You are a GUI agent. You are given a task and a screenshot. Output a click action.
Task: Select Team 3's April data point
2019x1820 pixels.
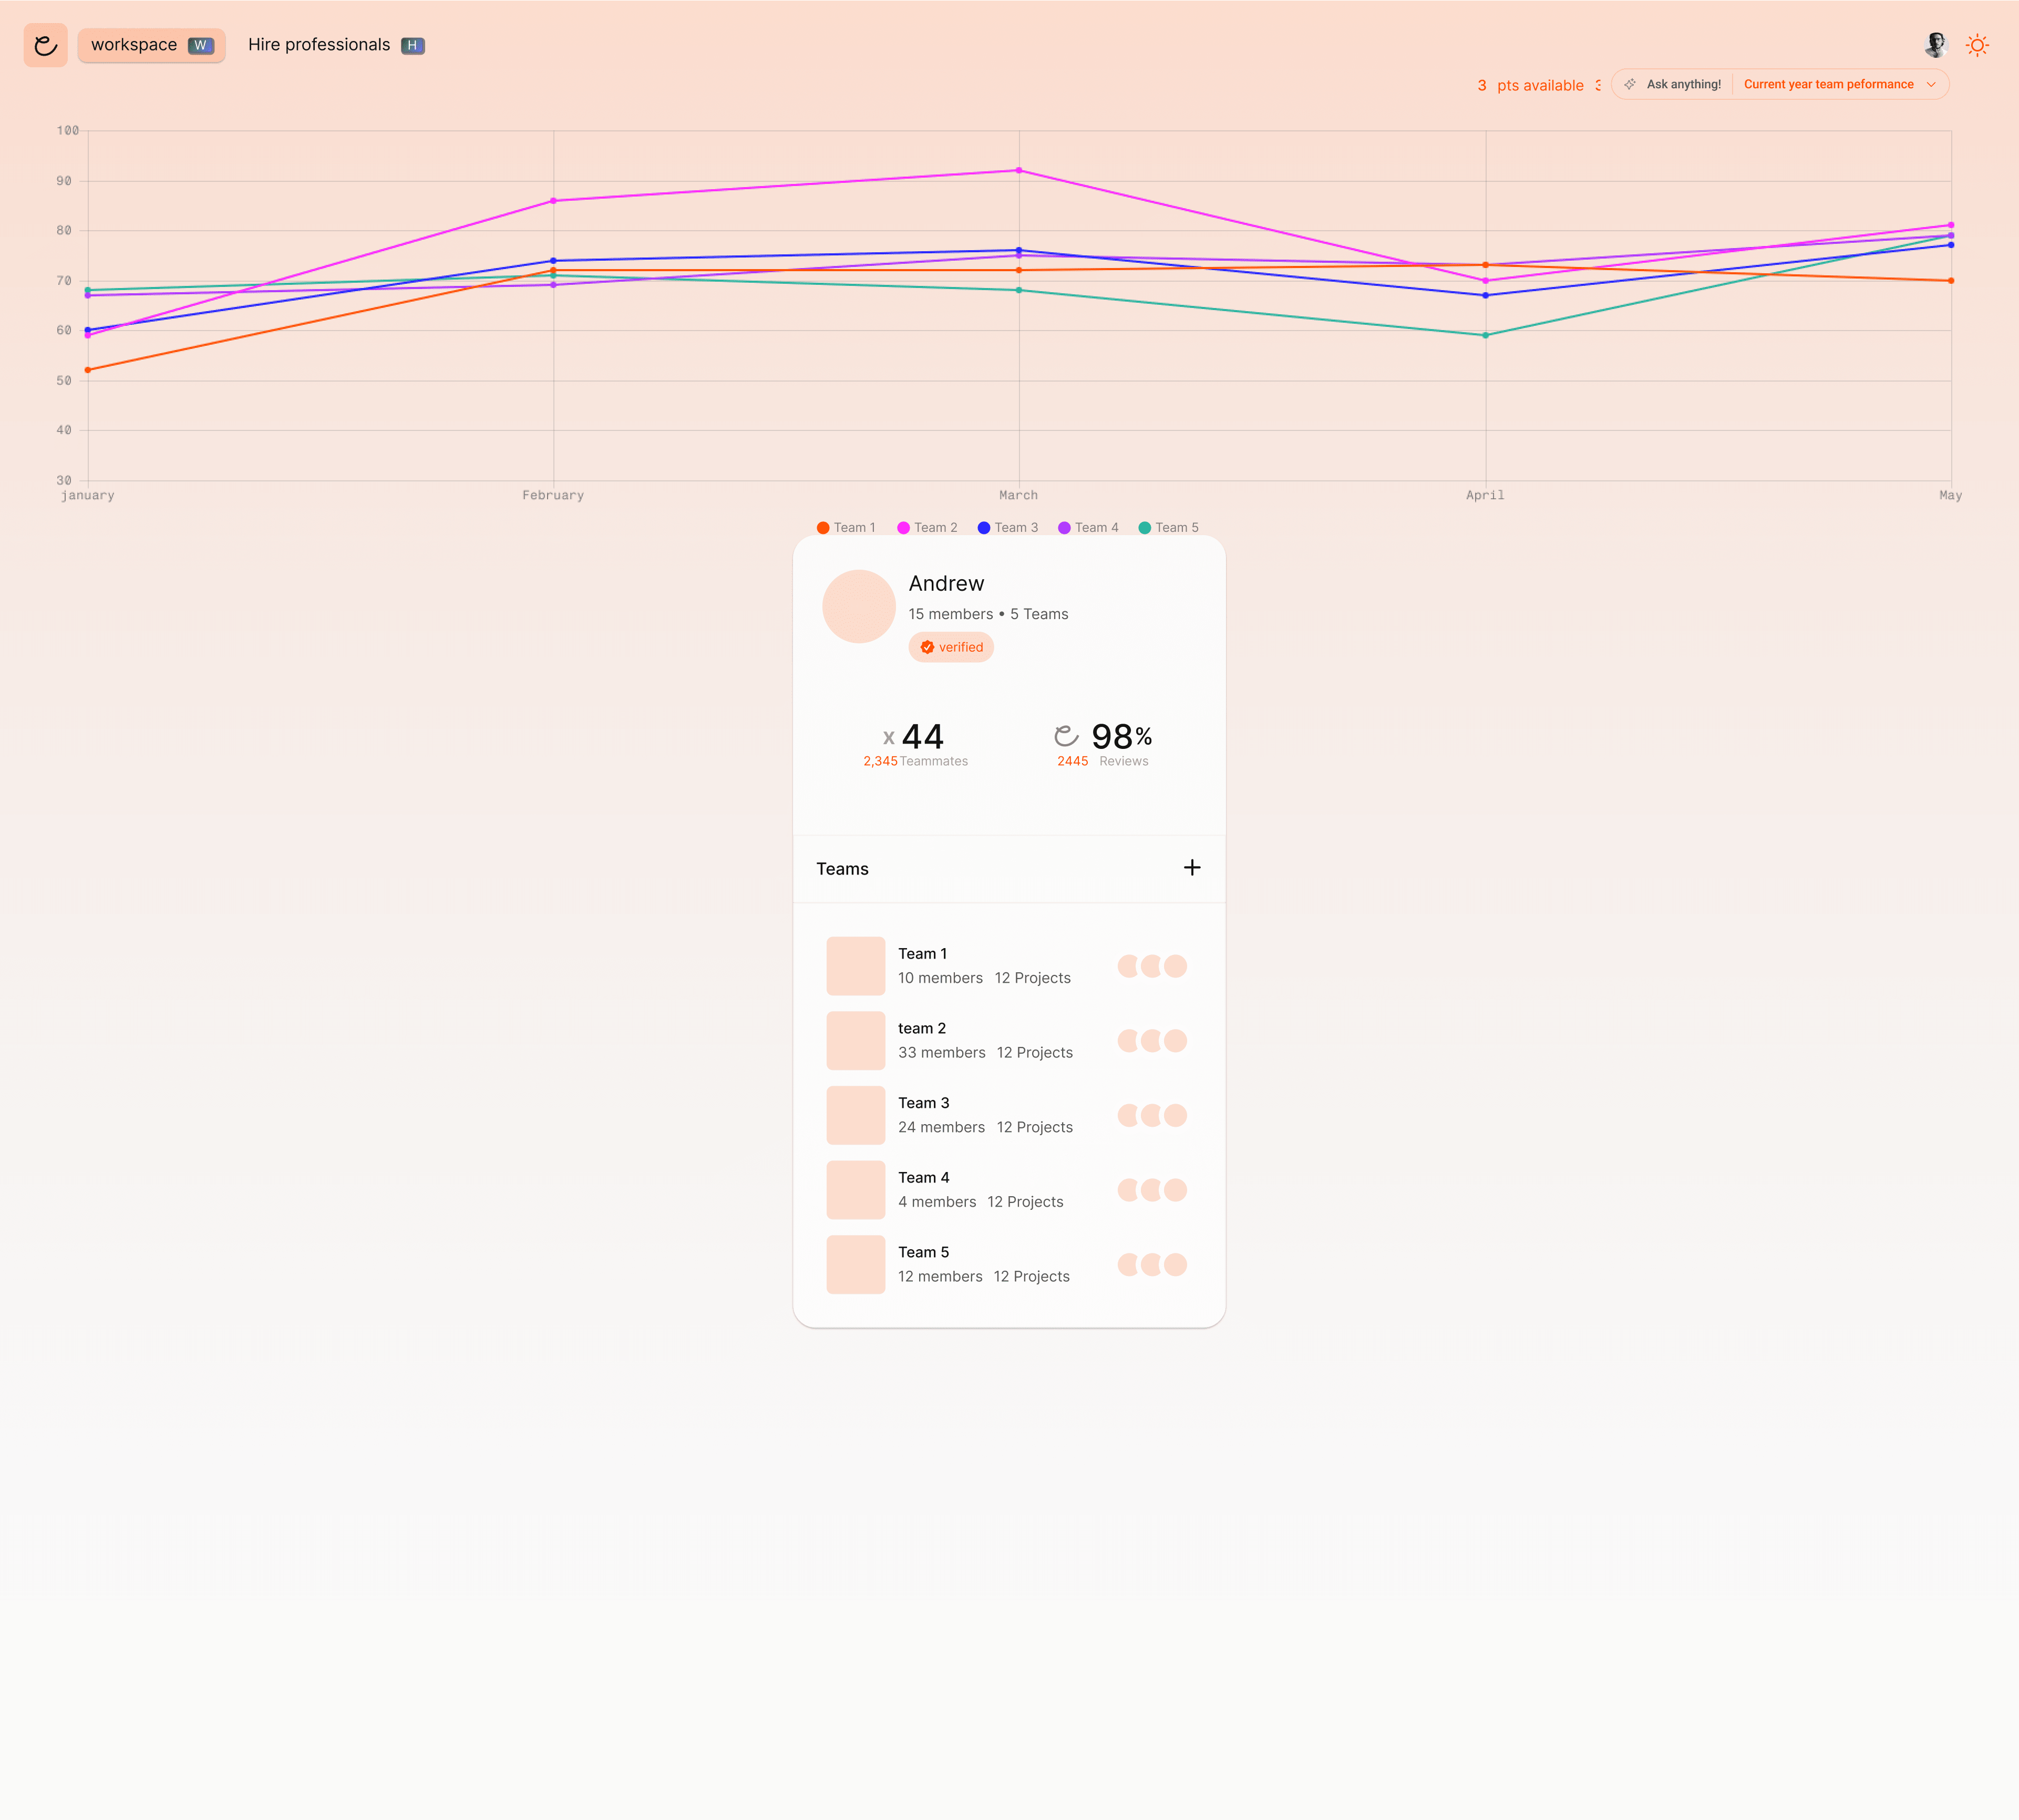click(x=1485, y=295)
